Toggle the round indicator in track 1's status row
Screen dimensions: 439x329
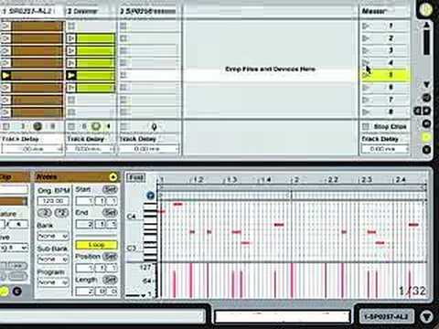[x=37, y=126]
